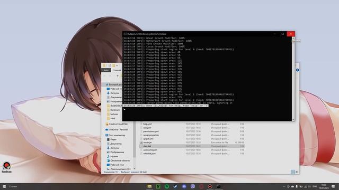Open Viber from the taskbar
This screenshot has width=339, height=190.
[193, 186]
